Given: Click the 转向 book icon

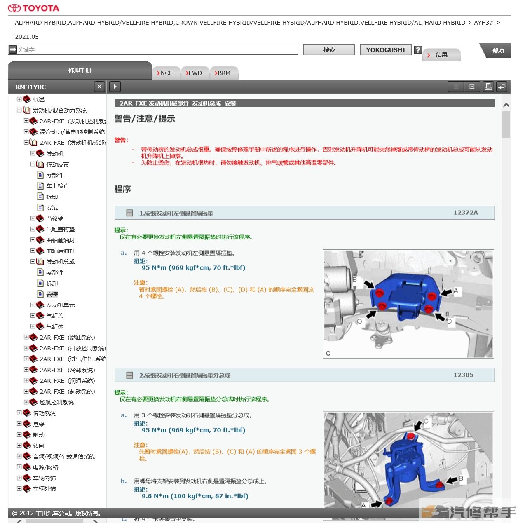Looking at the screenshot, I should tap(27, 445).
